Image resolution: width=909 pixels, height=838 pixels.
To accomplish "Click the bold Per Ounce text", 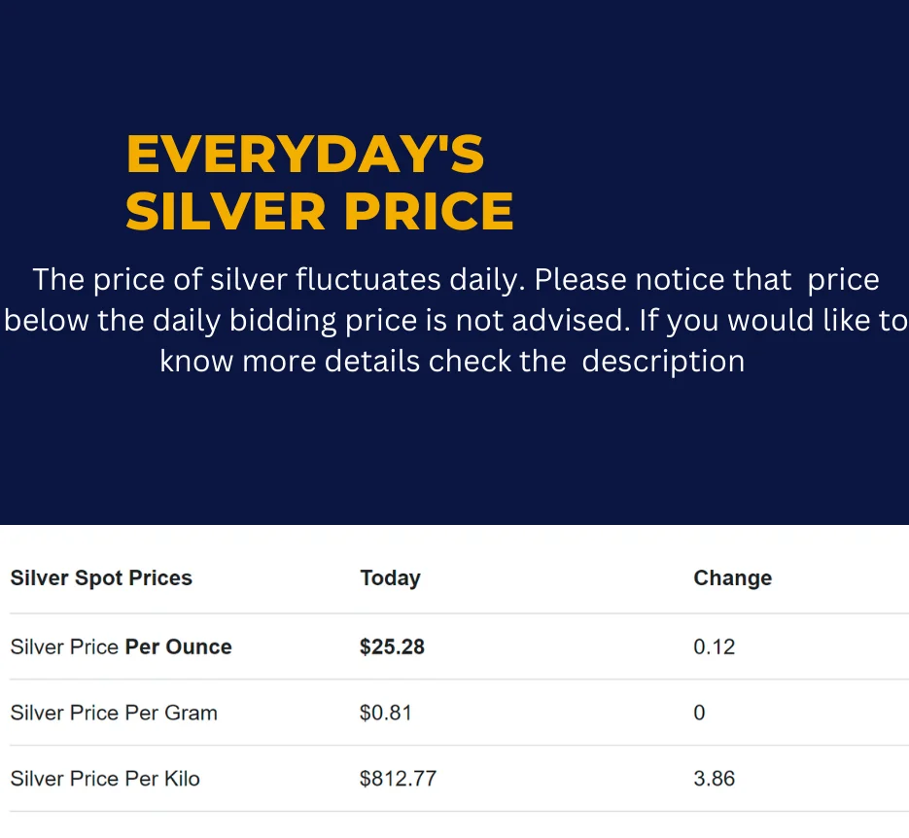I will (x=179, y=646).
